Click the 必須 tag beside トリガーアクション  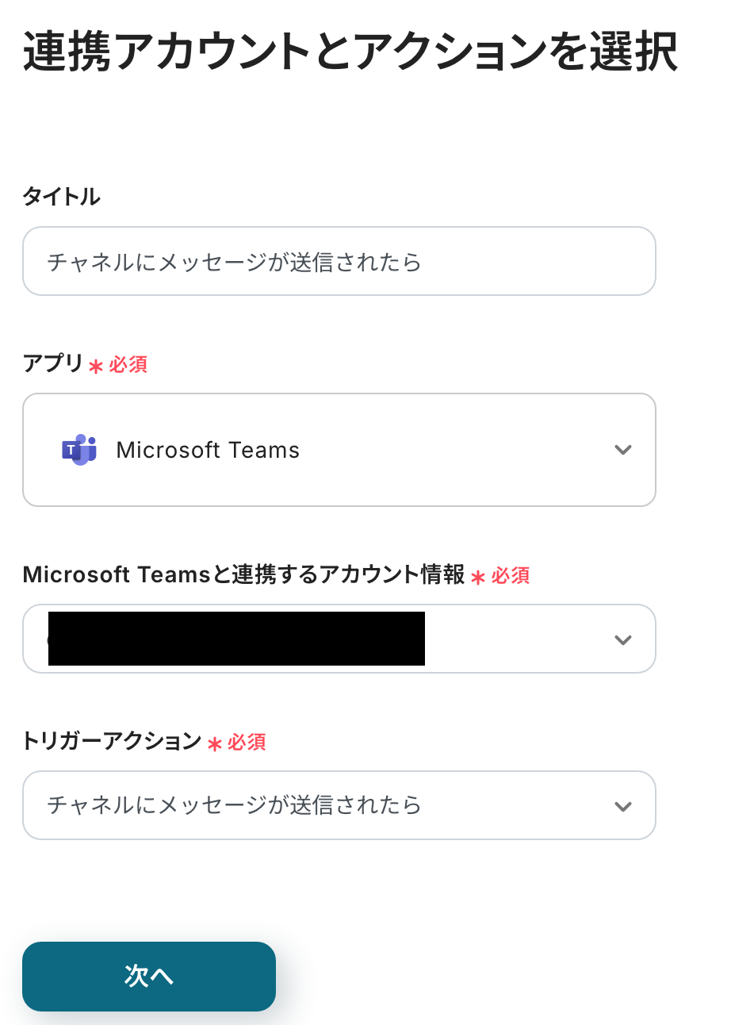pyautogui.click(x=247, y=743)
